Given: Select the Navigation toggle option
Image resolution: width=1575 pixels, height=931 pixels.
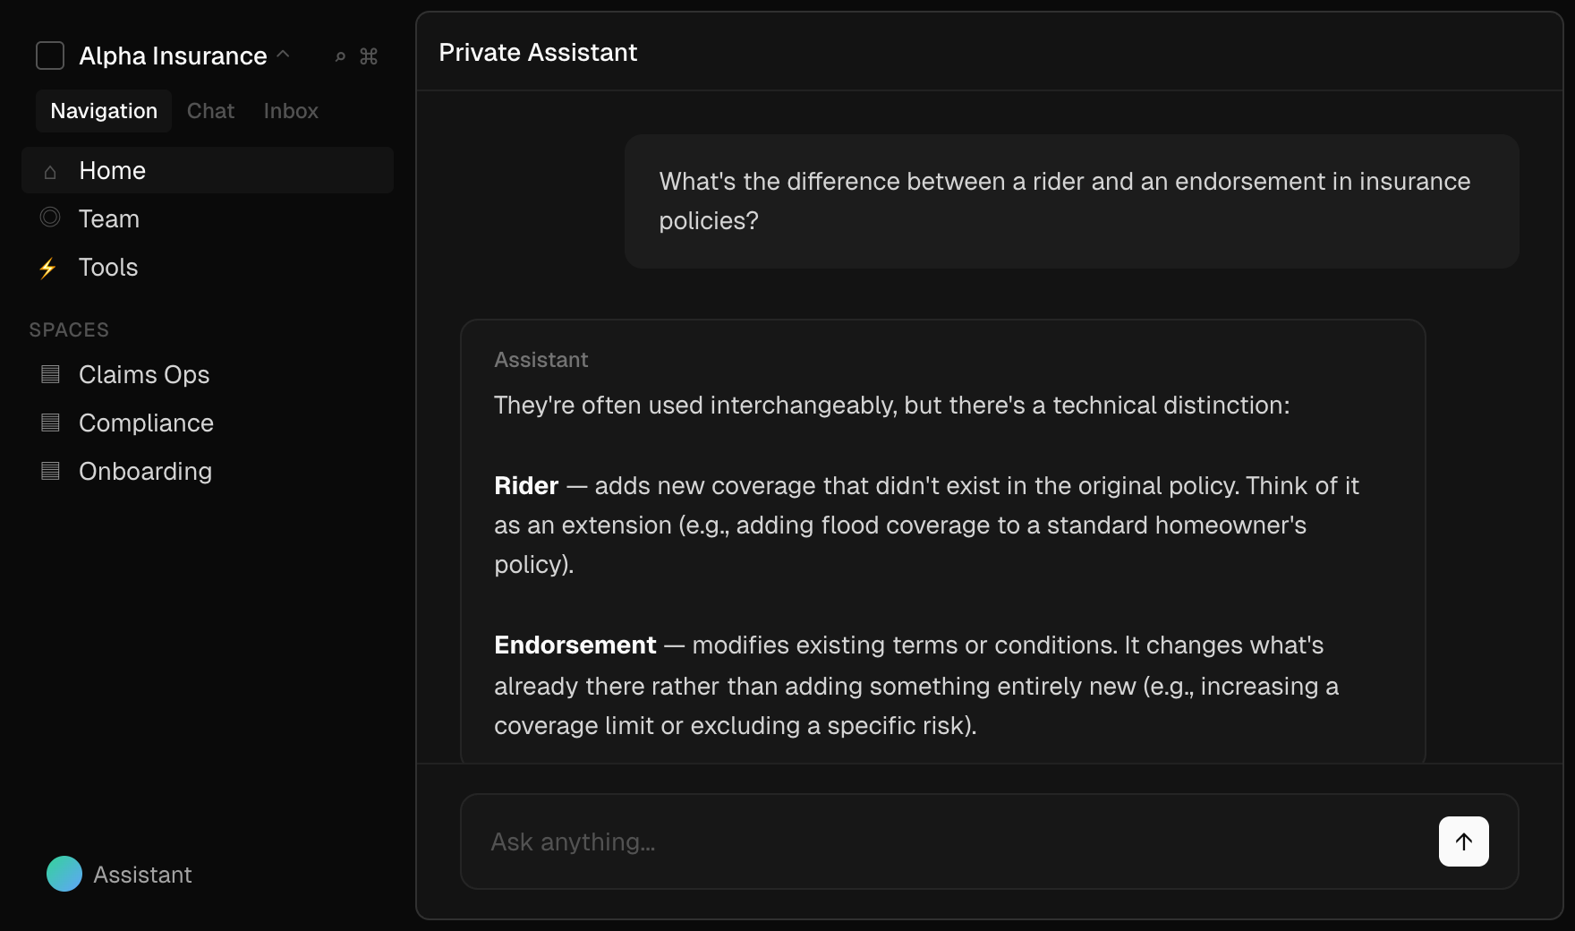Looking at the screenshot, I should click(103, 110).
